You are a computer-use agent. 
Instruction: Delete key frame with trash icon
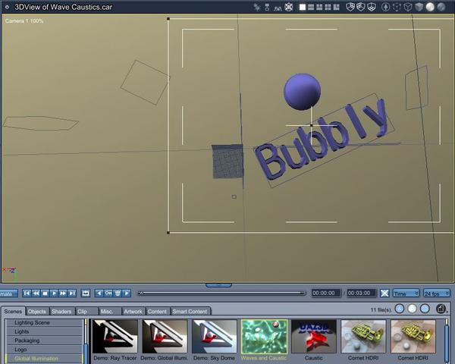(118, 293)
